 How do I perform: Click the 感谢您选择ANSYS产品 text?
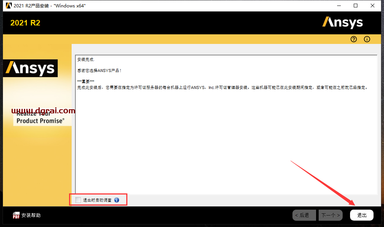point(99,70)
